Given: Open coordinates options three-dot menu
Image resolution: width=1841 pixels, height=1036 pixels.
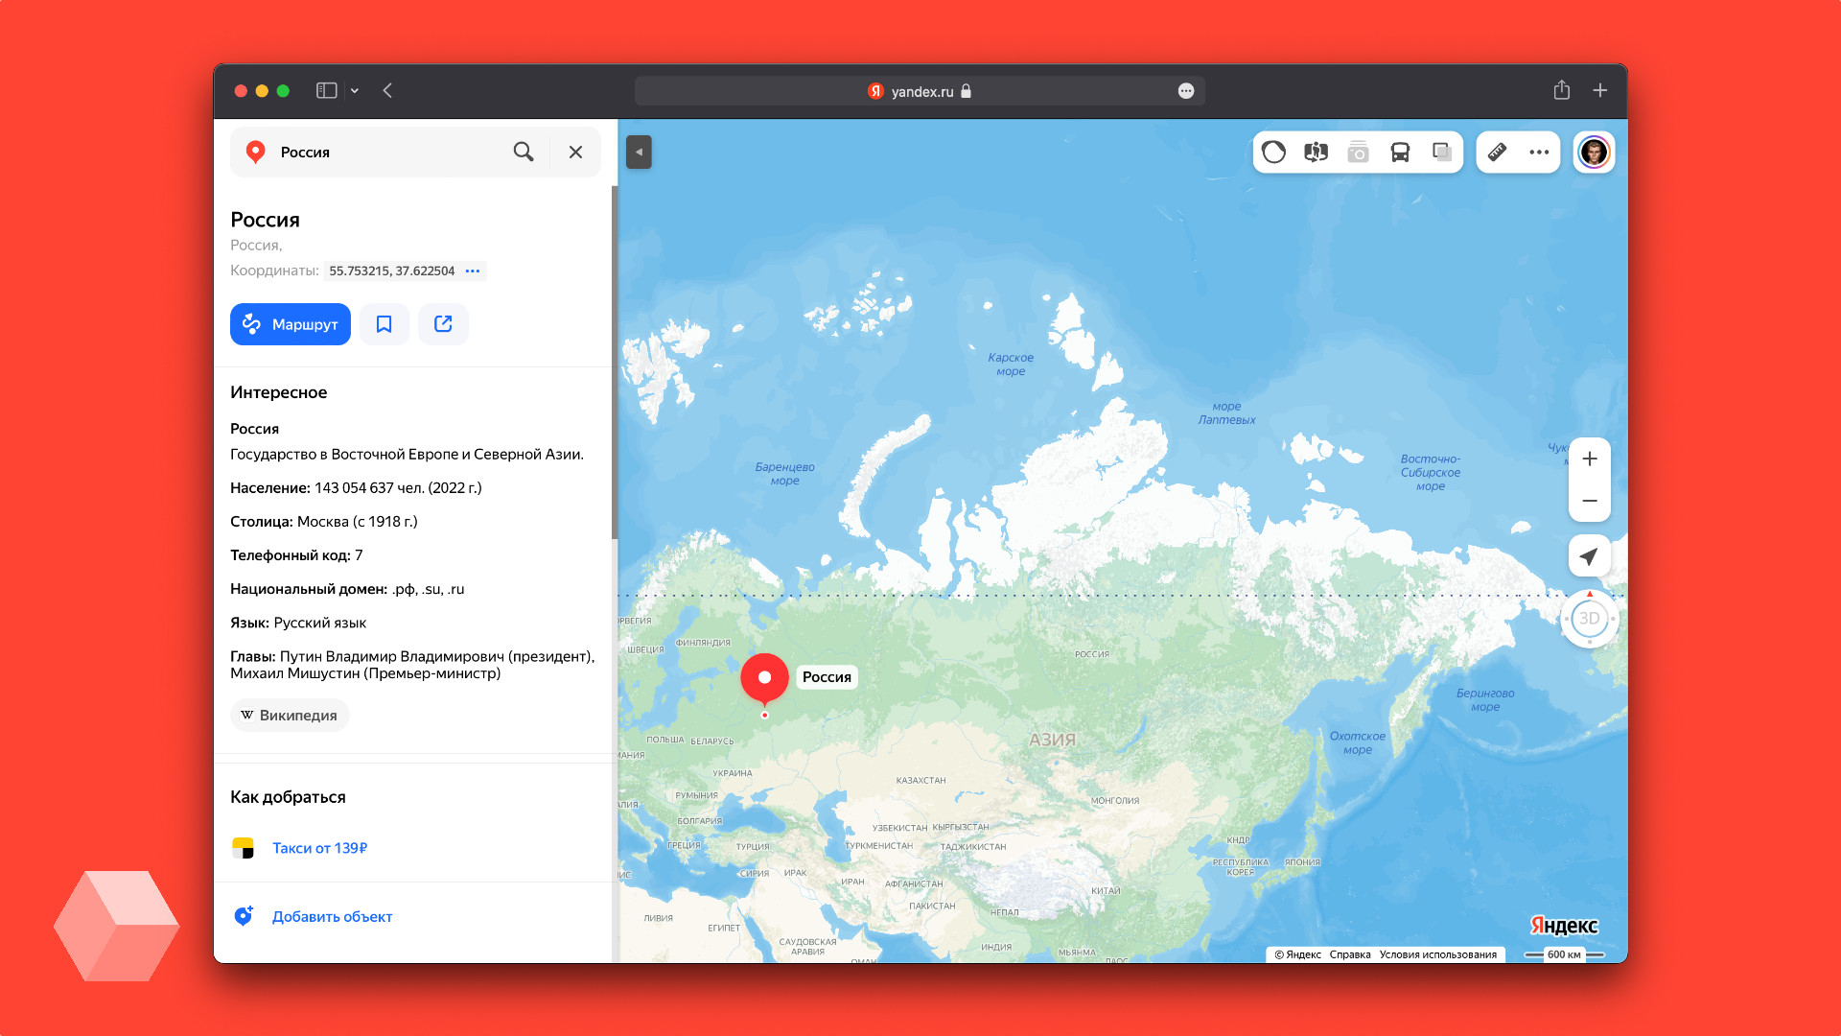Looking at the screenshot, I should [473, 271].
